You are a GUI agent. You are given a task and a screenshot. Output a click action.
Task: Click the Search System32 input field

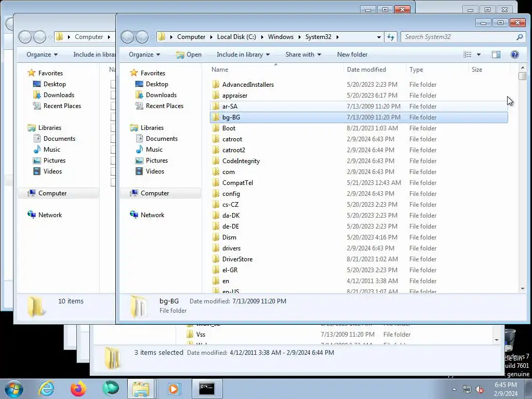pyautogui.click(x=459, y=37)
